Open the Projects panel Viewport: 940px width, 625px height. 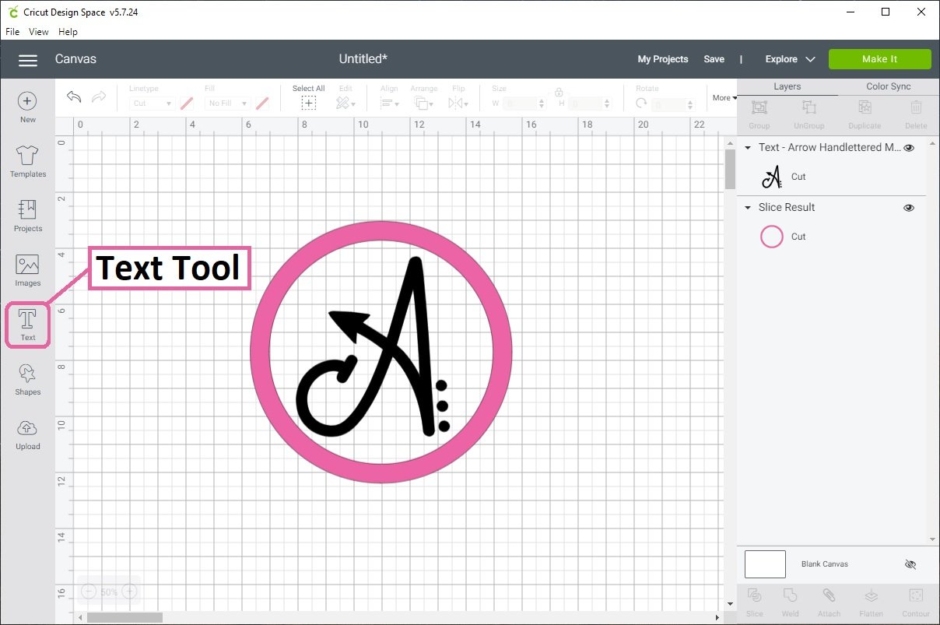click(28, 216)
